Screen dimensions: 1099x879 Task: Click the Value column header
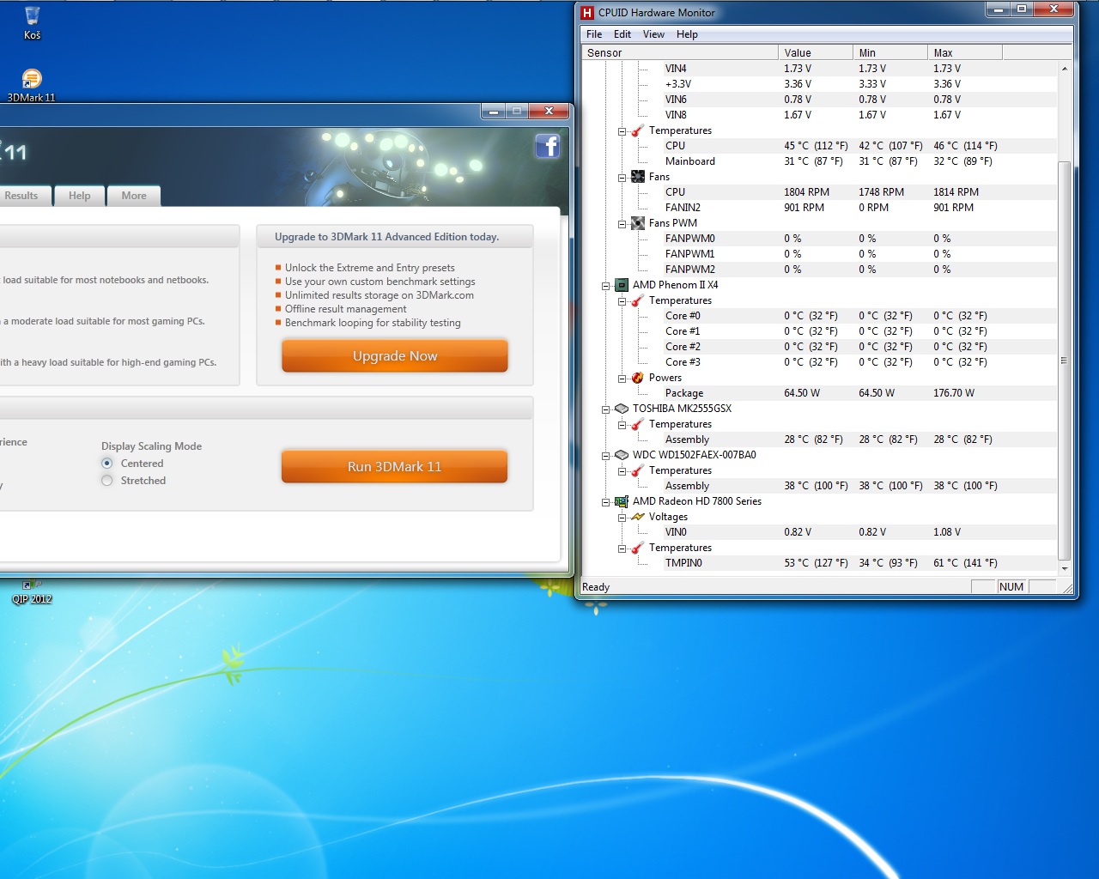(x=816, y=52)
